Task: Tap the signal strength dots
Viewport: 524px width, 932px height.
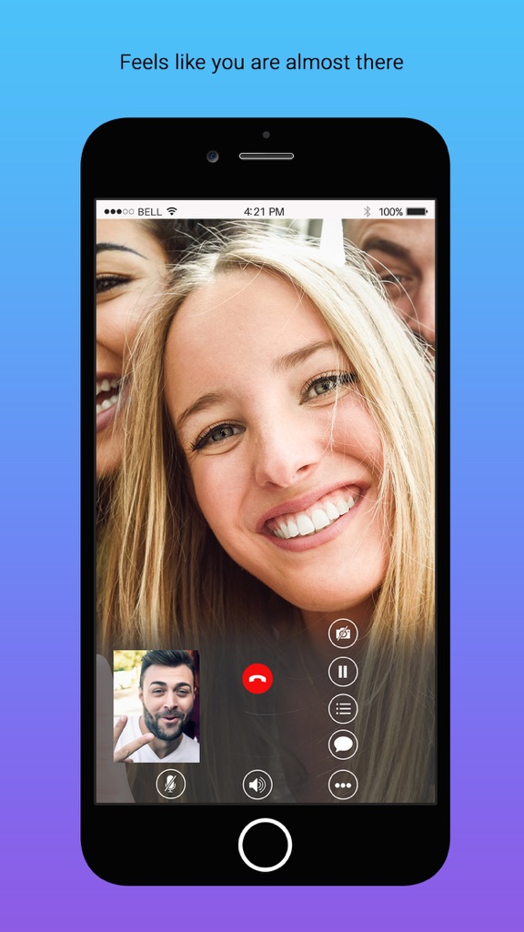Action: coord(119,211)
